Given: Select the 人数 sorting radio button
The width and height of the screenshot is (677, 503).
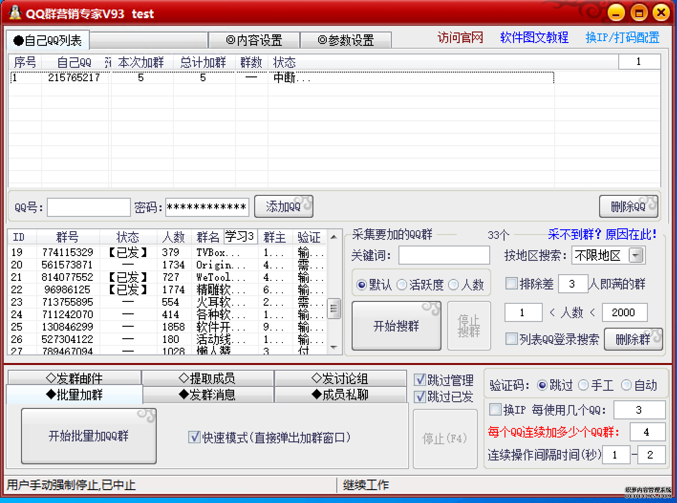Looking at the screenshot, I should tap(453, 284).
